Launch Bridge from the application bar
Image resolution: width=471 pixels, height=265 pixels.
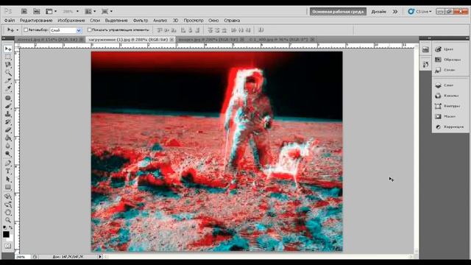pyautogui.click(x=24, y=12)
